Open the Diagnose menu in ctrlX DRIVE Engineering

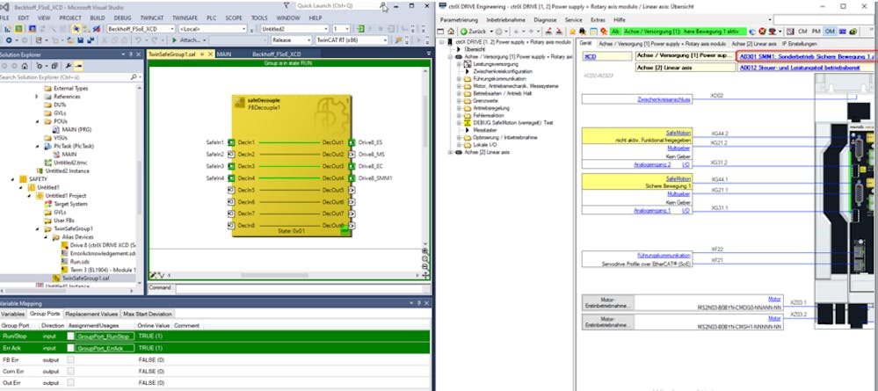tap(545, 19)
